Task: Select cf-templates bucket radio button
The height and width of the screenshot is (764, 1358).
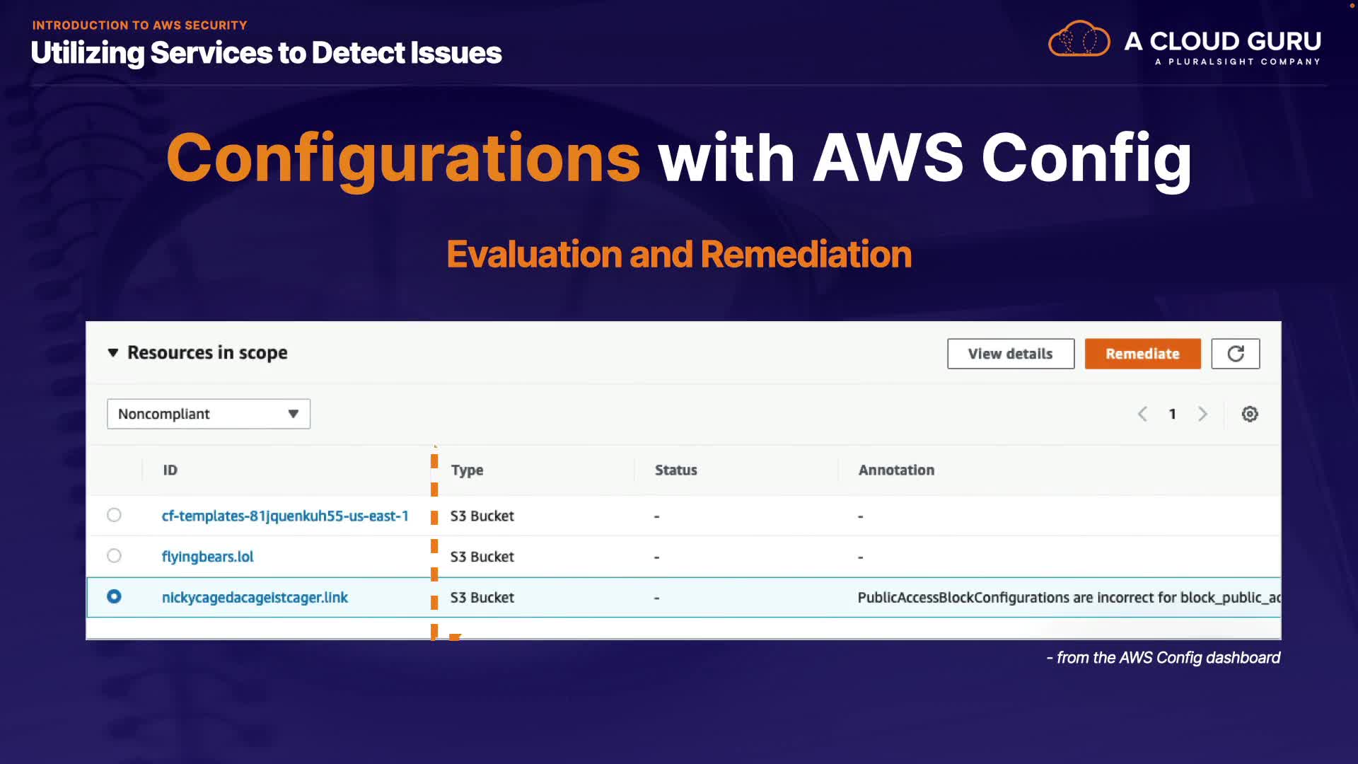Action: 114,515
